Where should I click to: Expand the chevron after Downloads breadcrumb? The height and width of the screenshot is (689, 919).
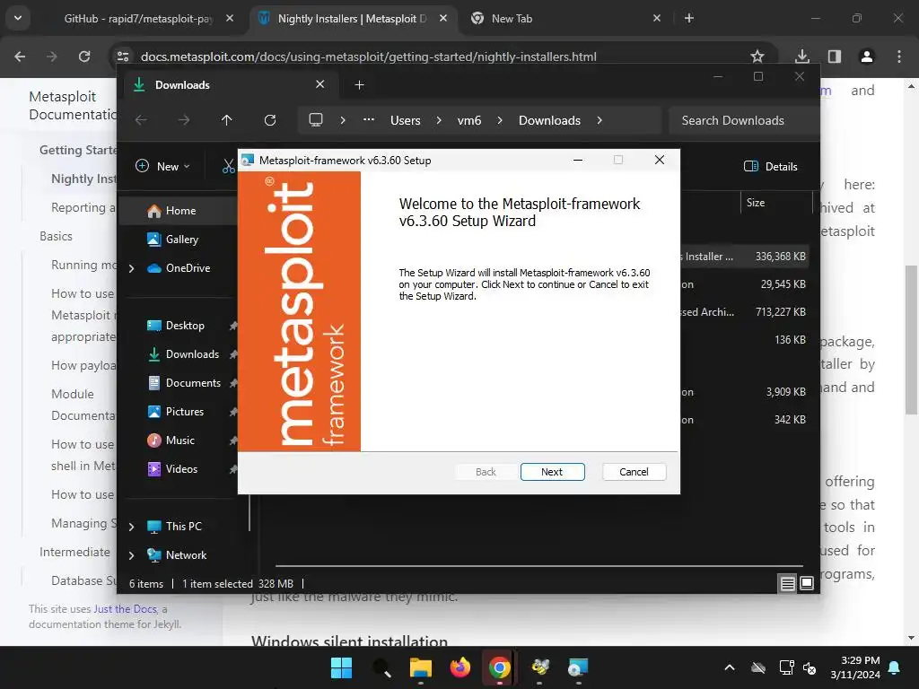[x=599, y=121]
